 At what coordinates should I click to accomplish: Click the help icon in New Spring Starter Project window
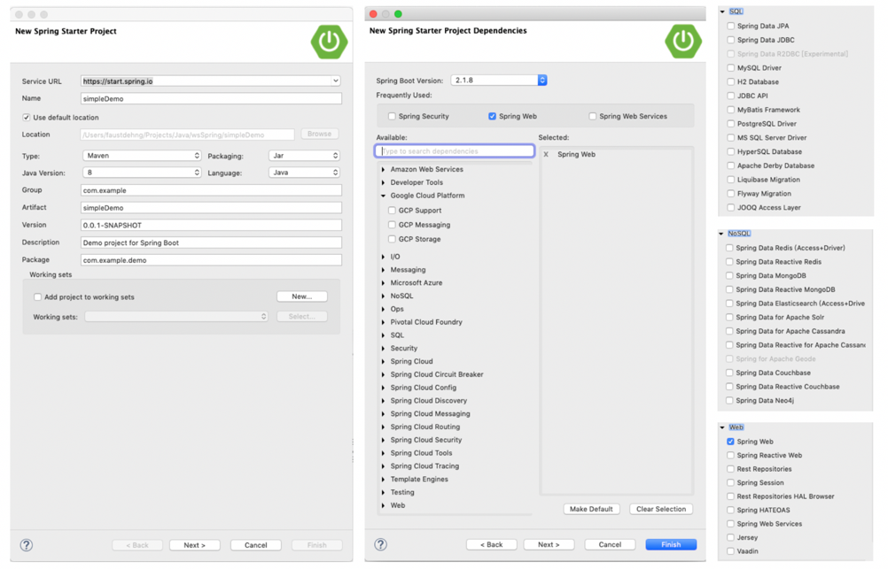point(27,545)
